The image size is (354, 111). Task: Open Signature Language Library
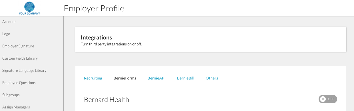click(x=24, y=70)
